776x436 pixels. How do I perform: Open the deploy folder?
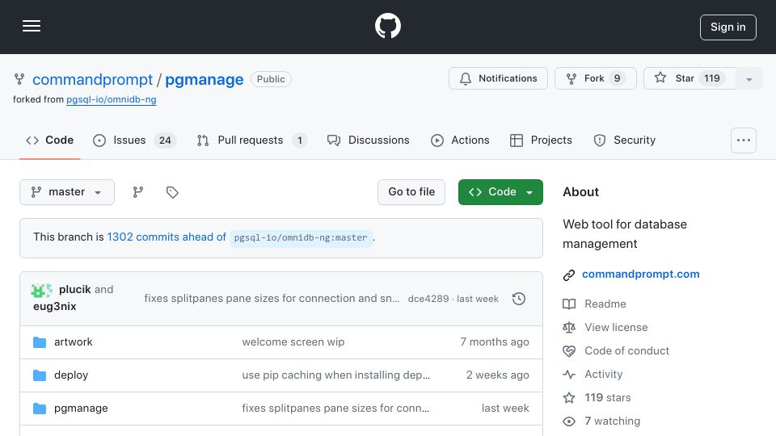(x=71, y=375)
